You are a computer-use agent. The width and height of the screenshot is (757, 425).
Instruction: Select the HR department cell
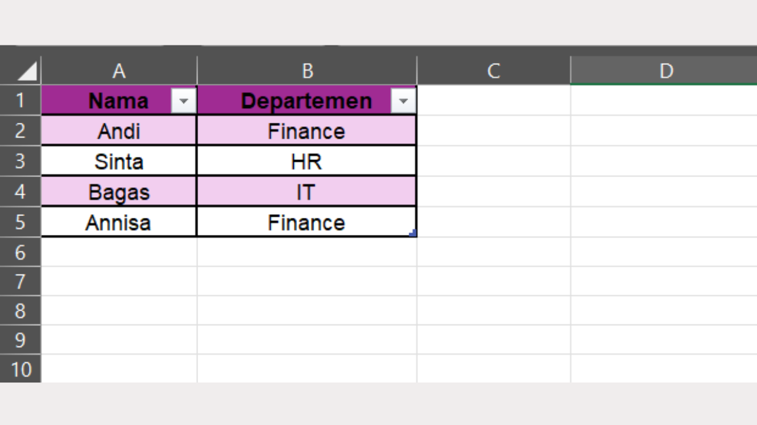tap(307, 161)
